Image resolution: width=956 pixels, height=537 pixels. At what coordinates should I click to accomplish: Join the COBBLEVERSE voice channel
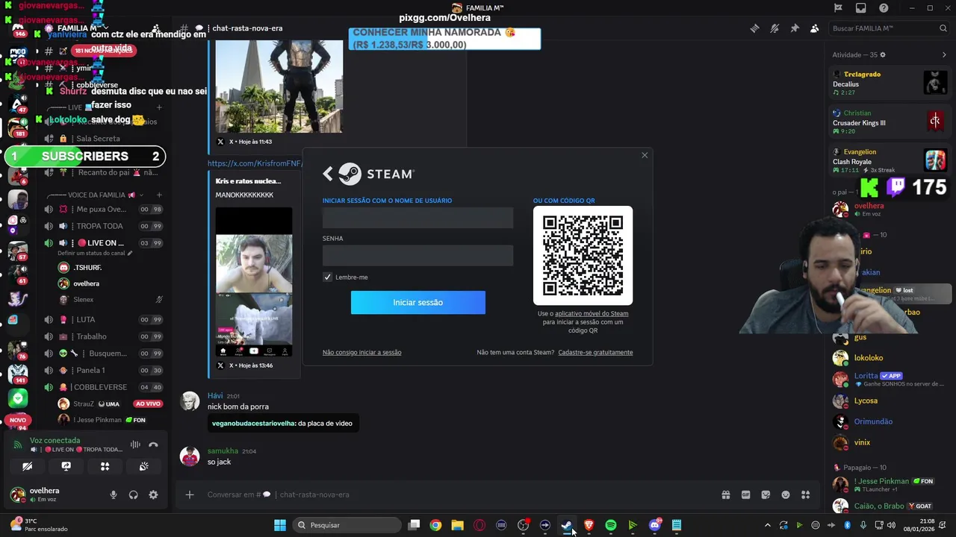point(103,387)
